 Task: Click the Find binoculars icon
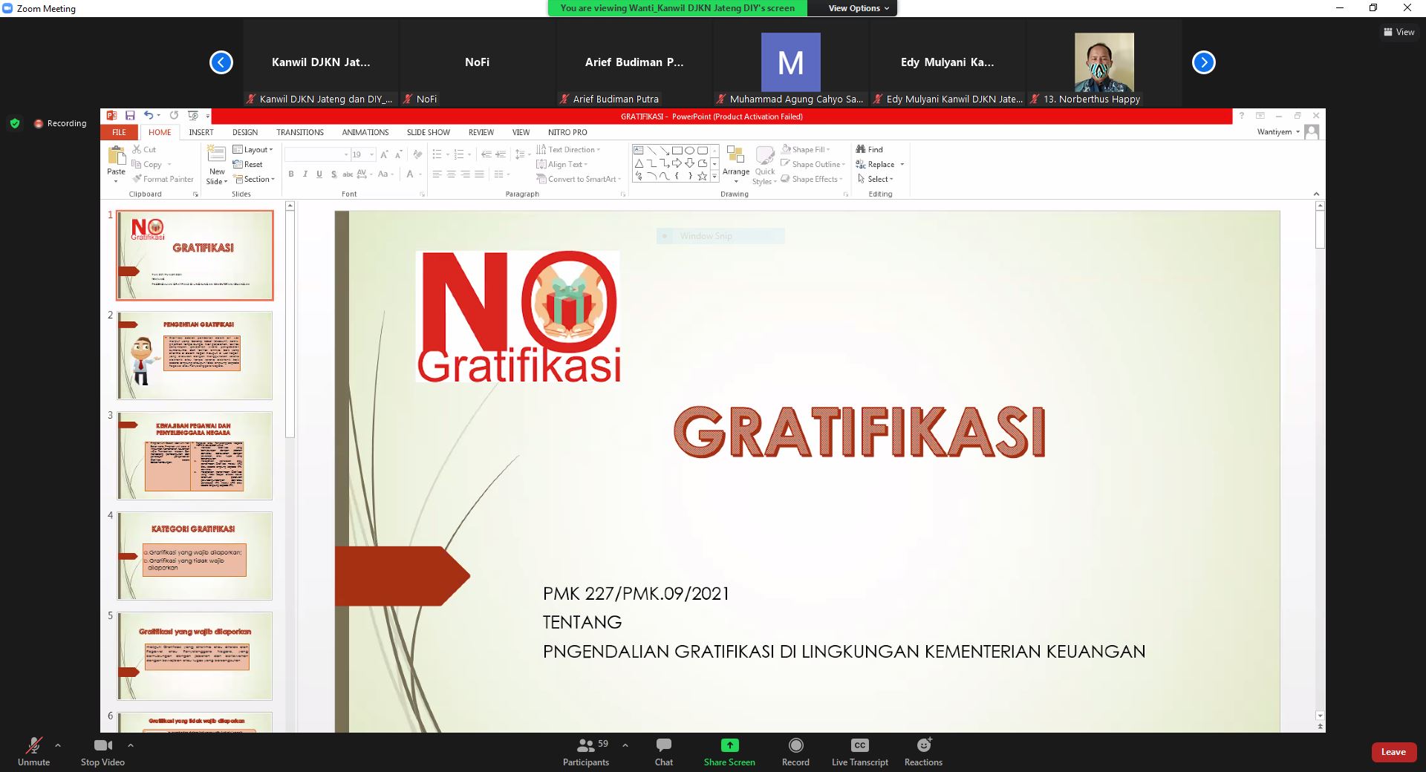tap(861, 149)
